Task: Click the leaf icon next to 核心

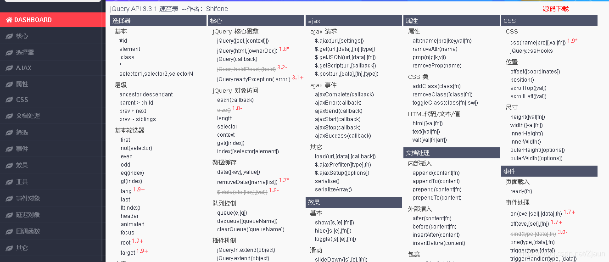Action: (9, 36)
